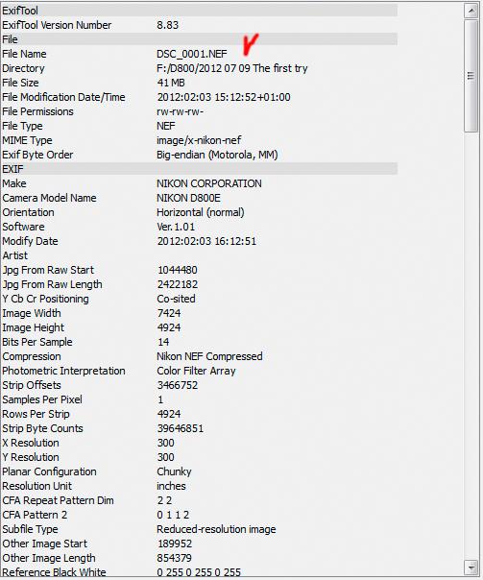Click the Strip Byte Counts value 39646851
The width and height of the screenshot is (483, 580).
(x=181, y=428)
